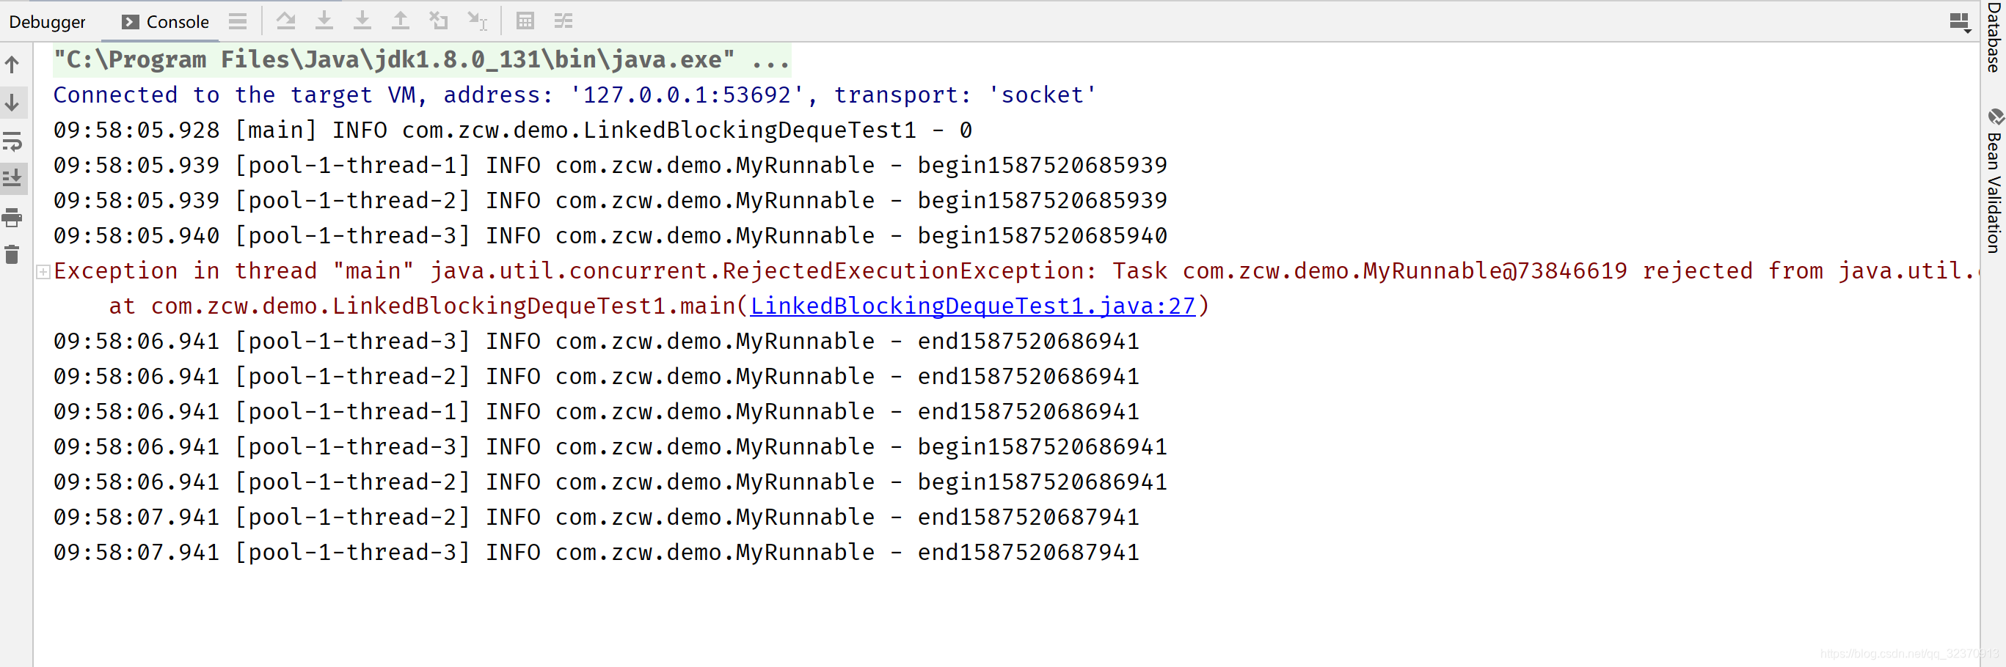Click the Clear All trash icon

12,254
